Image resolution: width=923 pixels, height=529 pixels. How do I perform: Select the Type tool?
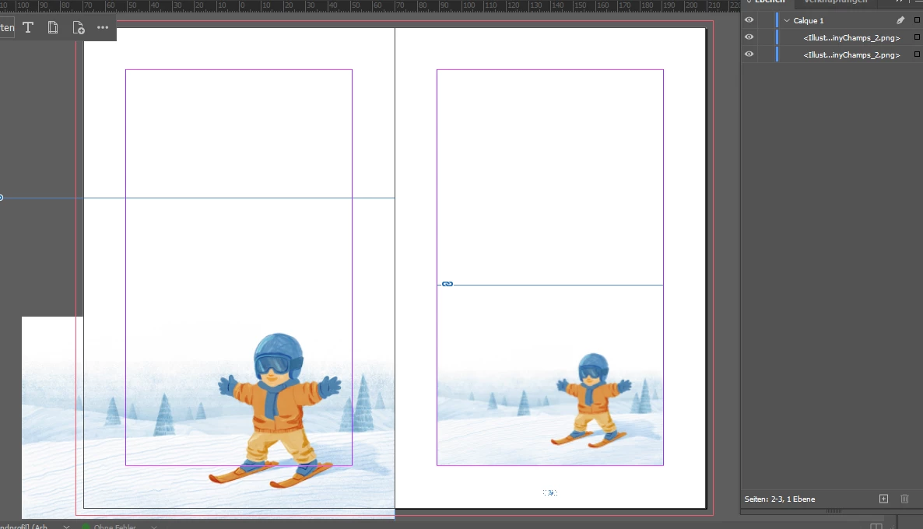coord(28,28)
